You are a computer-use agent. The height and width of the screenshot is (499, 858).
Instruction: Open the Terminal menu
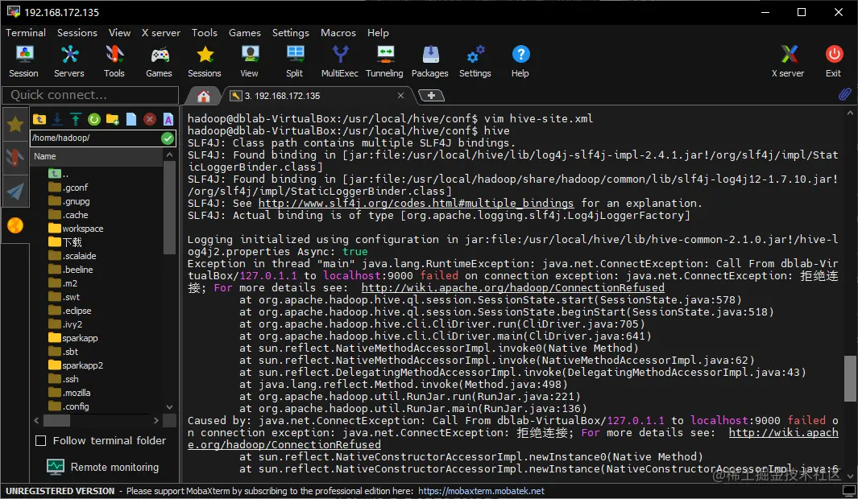(26, 33)
